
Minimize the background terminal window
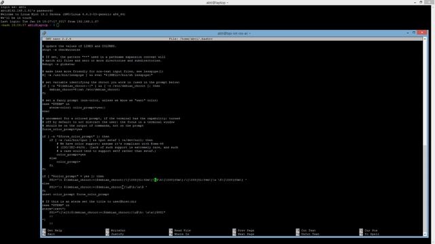415,2
